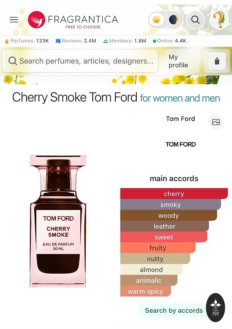Select the cherry accord bar
This screenshot has height=329, width=232.
coord(174,194)
